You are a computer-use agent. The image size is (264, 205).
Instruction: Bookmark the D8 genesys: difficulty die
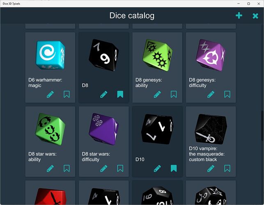227,94
